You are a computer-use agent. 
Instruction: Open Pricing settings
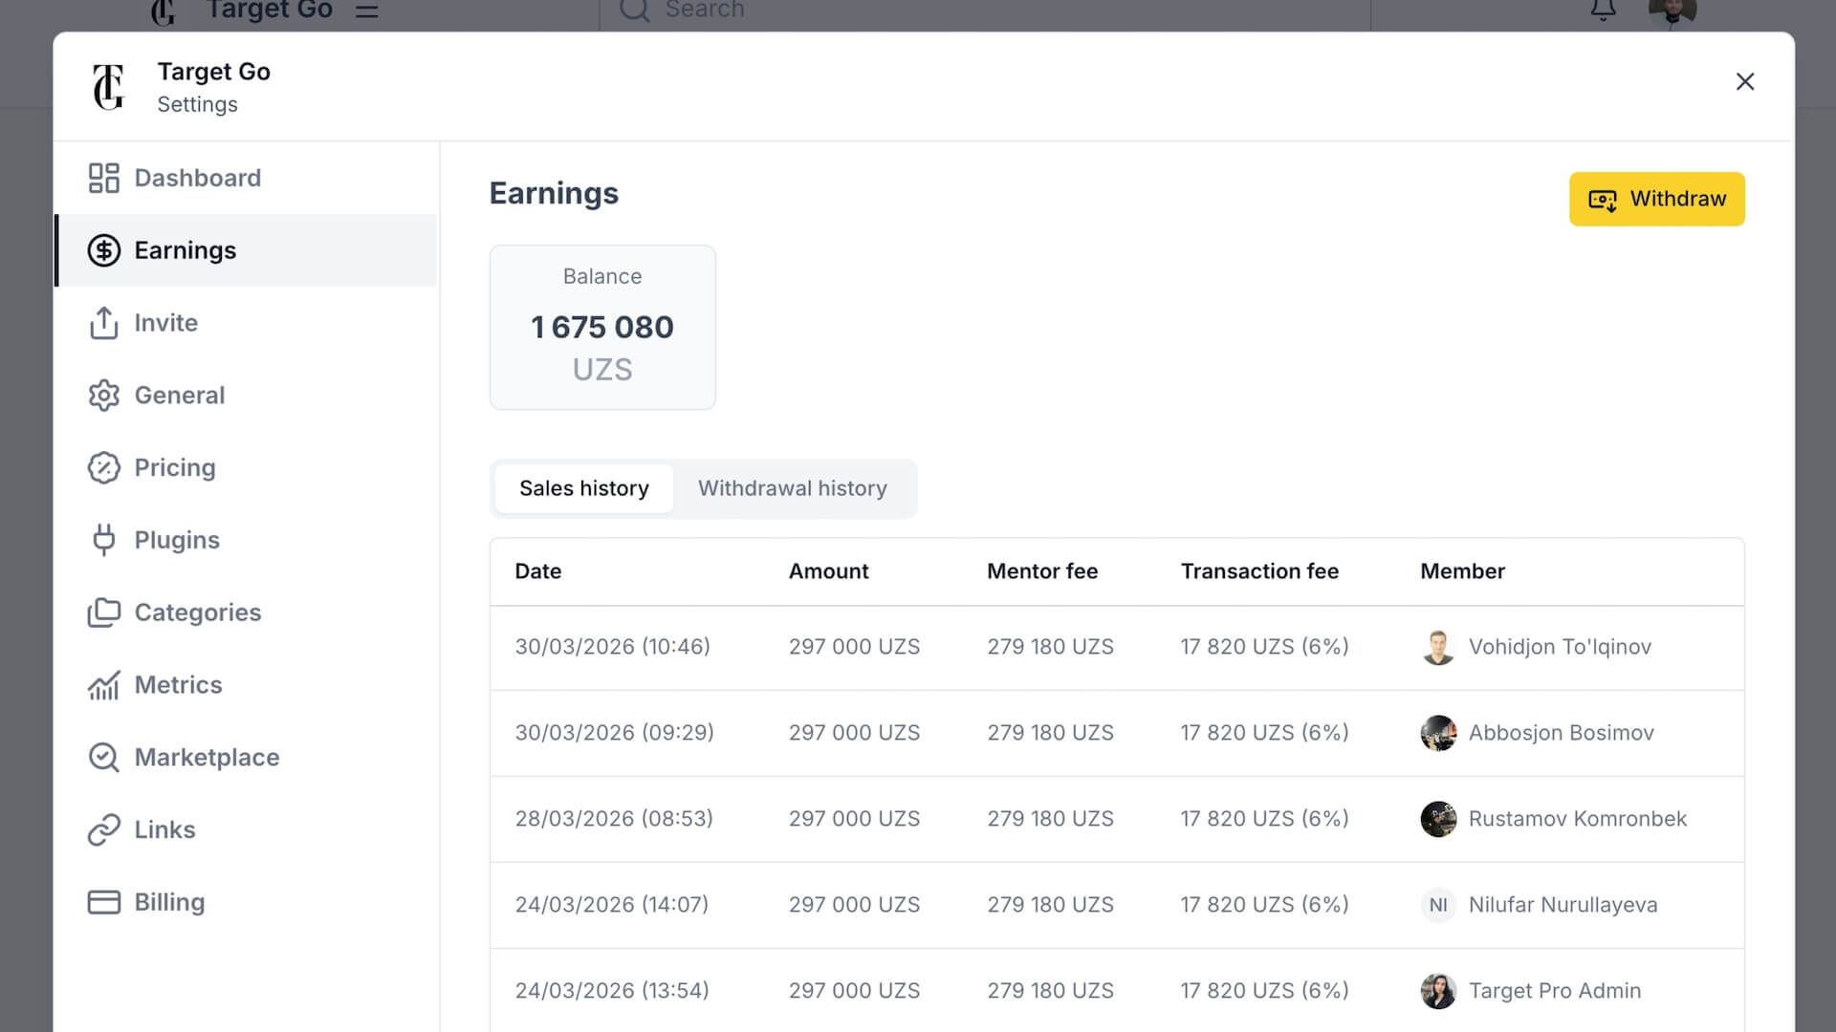pyautogui.click(x=247, y=467)
